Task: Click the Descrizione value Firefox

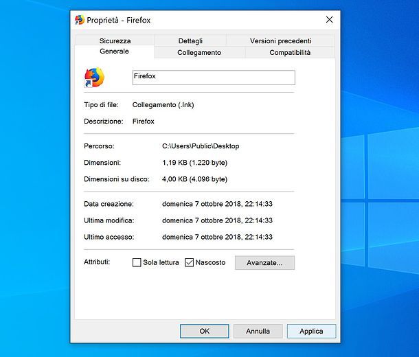Action: pos(144,122)
